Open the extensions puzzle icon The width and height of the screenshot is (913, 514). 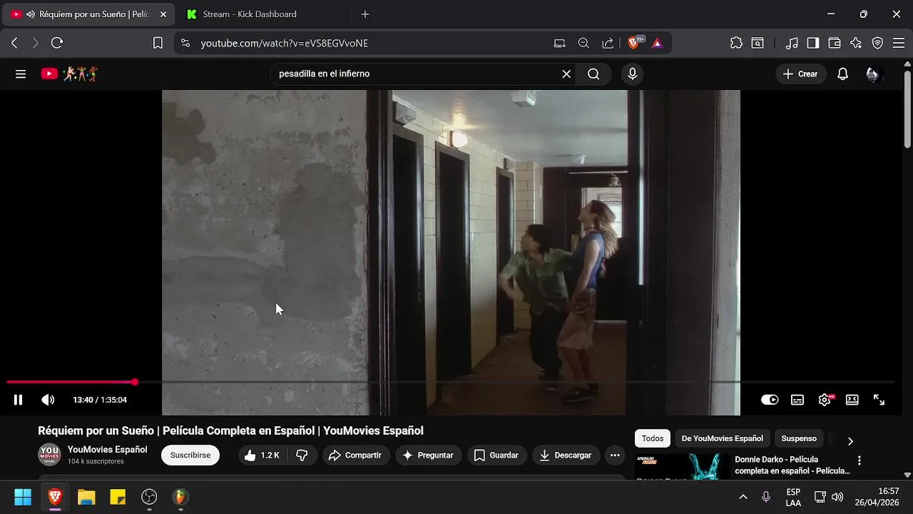pyautogui.click(x=736, y=43)
